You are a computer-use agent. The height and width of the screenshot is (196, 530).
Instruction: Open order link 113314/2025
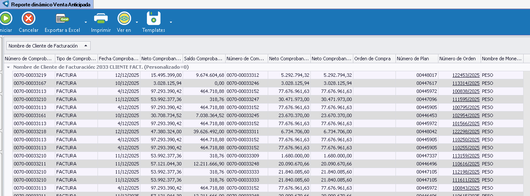pyautogui.click(x=466, y=83)
